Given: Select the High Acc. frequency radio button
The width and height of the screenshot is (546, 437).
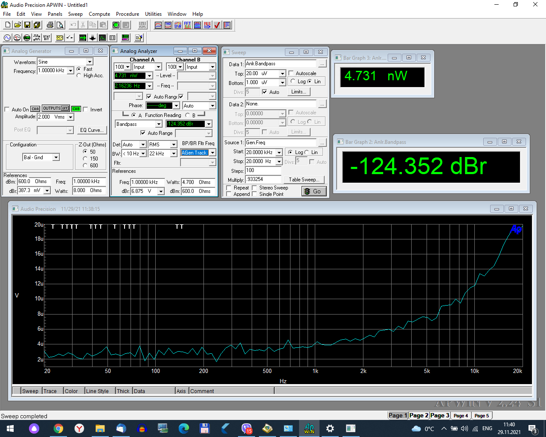Looking at the screenshot, I should point(80,76).
